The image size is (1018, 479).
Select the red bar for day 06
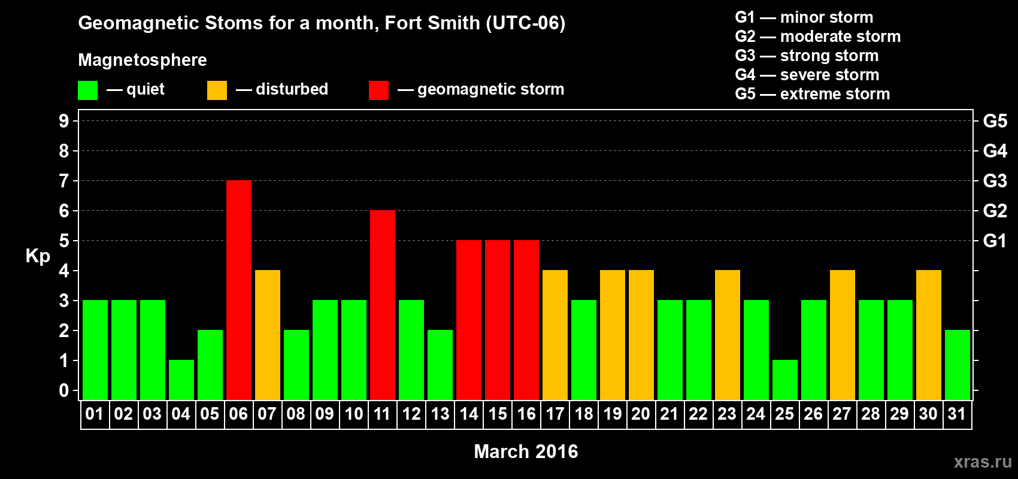pos(239,290)
